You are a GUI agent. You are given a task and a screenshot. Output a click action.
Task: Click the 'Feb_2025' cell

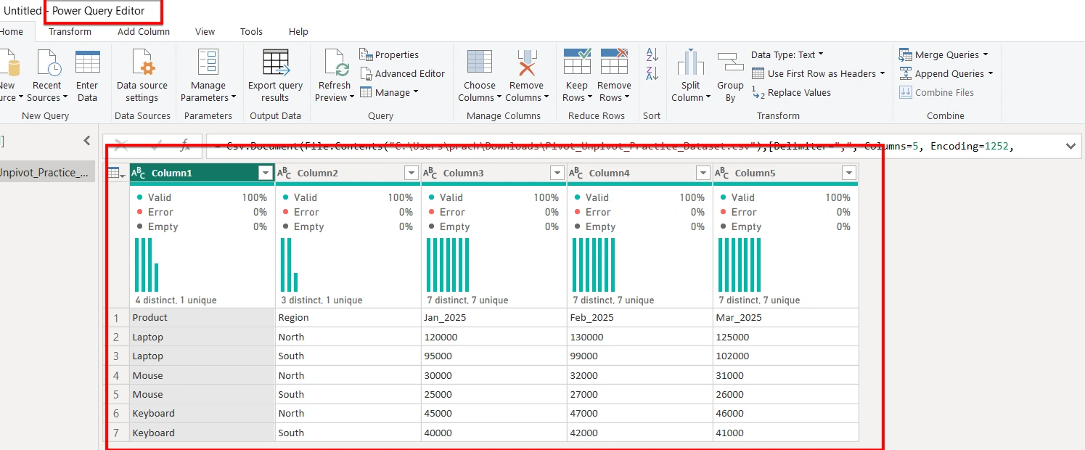pos(640,317)
